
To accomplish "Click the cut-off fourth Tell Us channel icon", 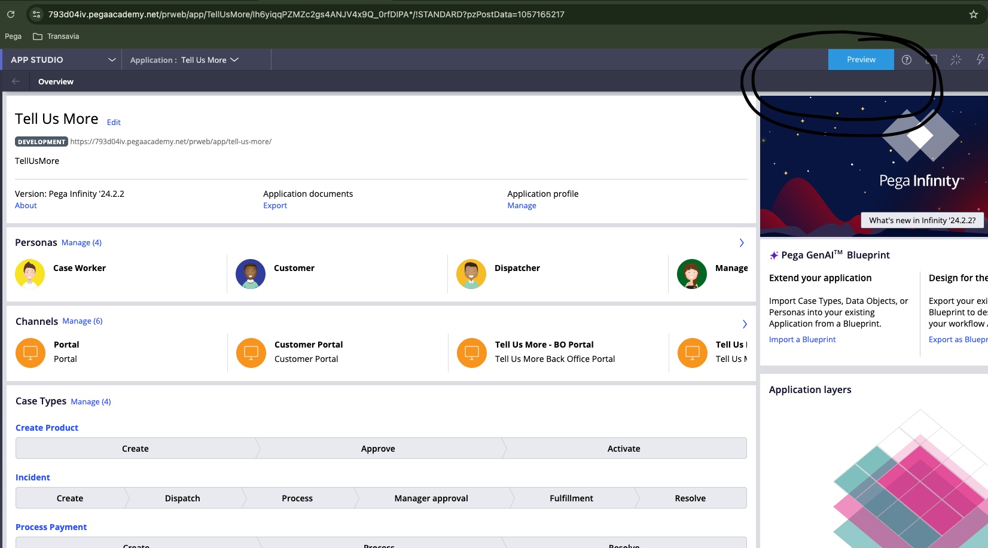I will [x=693, y=353].
